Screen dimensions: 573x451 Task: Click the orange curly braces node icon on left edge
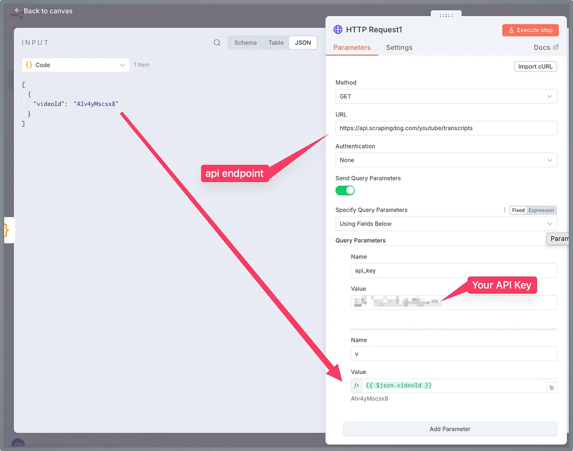(7, 230)
